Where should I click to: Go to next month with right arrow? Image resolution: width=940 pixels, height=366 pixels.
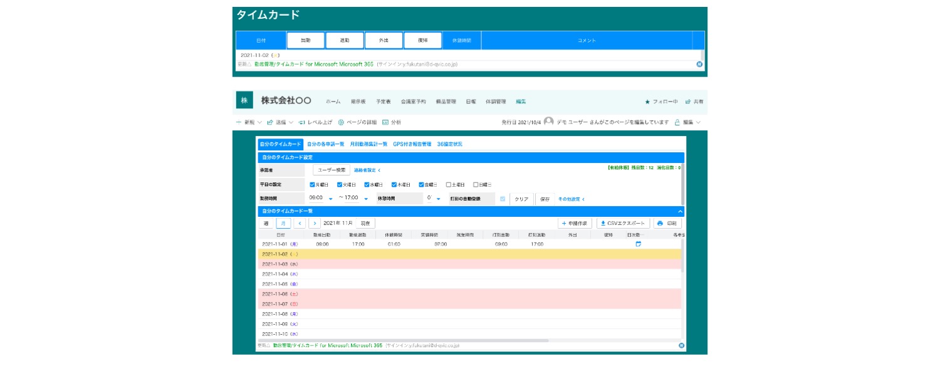tap(315, 223)
